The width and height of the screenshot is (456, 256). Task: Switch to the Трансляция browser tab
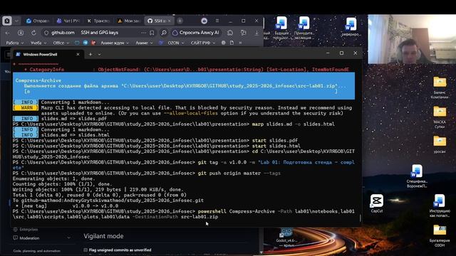click(x=98, y=21)
